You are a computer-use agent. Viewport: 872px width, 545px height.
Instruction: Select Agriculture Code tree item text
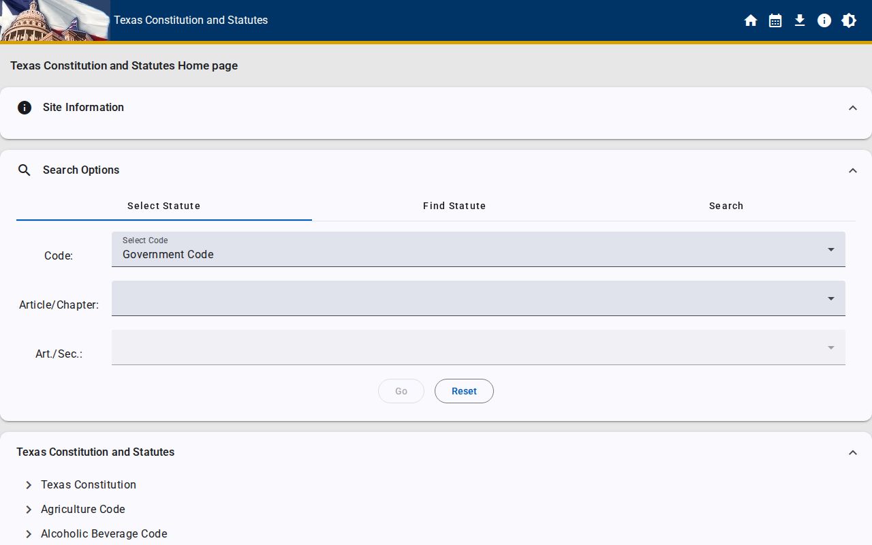tap(83, 510)
